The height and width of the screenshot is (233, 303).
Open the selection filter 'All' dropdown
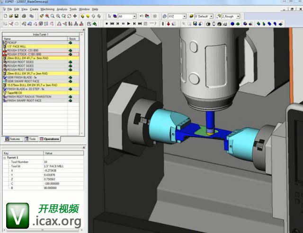[134, 17]
